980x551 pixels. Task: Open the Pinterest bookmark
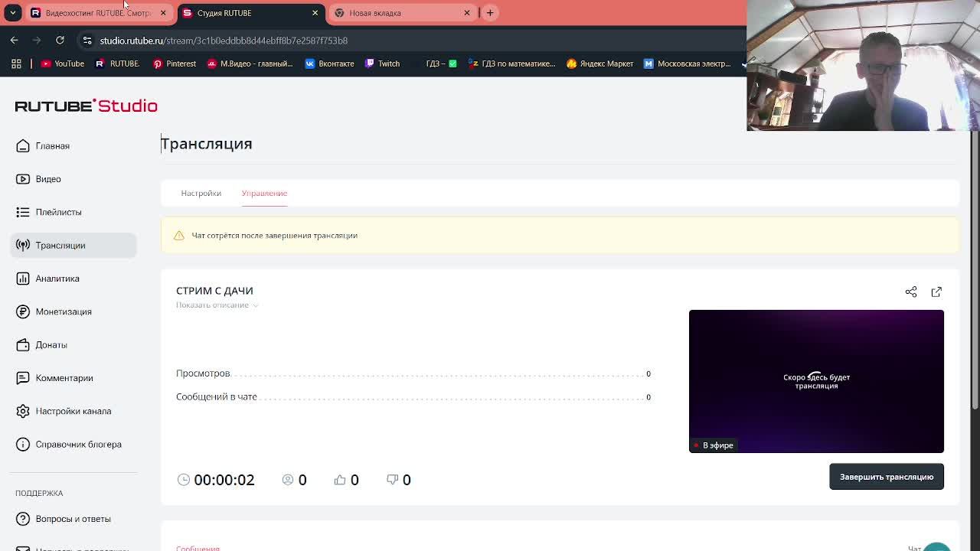coord(175,64)
